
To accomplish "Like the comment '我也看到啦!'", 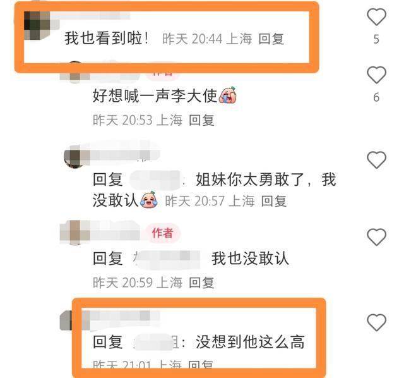I will click(x=376, y=17).
